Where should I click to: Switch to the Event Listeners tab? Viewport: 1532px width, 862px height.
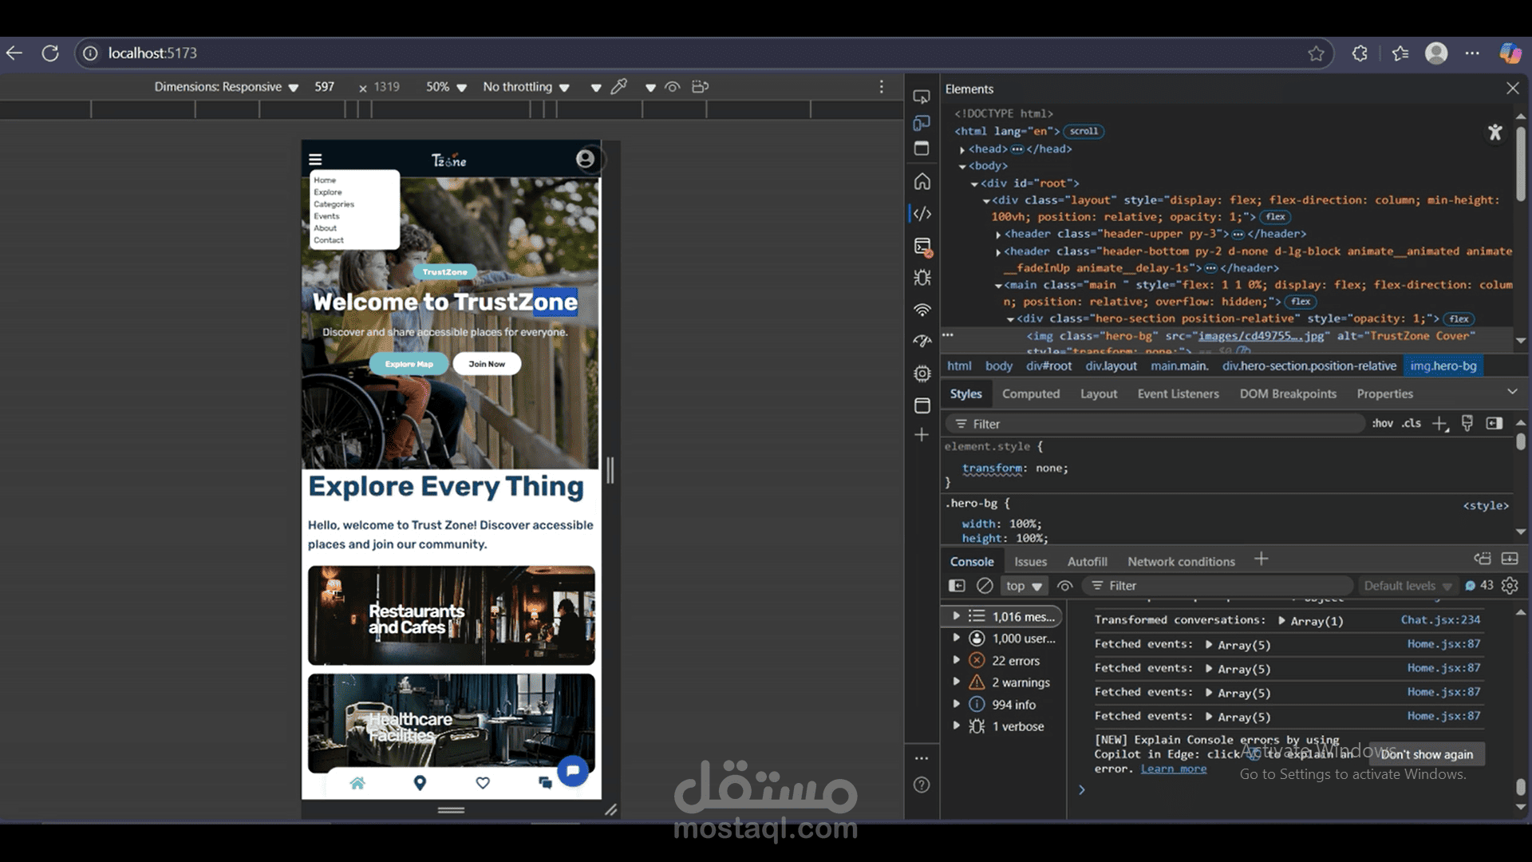(x=1178, y=393)
